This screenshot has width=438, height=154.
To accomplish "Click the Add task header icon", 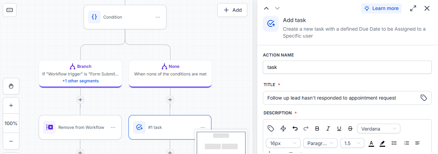I will click(271, 24).
